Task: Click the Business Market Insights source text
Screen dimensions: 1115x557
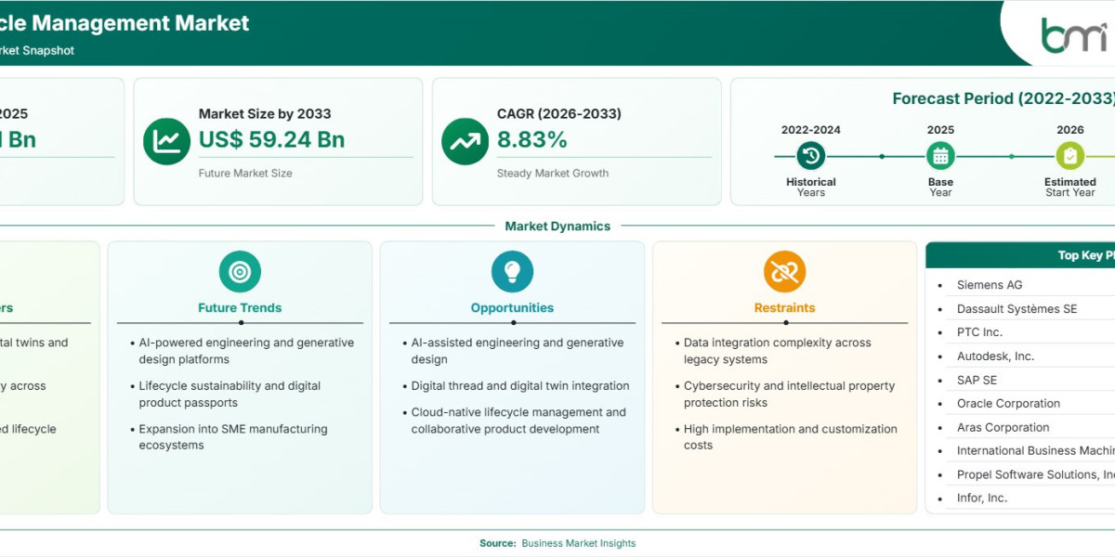Action: [x=579, y=543]
